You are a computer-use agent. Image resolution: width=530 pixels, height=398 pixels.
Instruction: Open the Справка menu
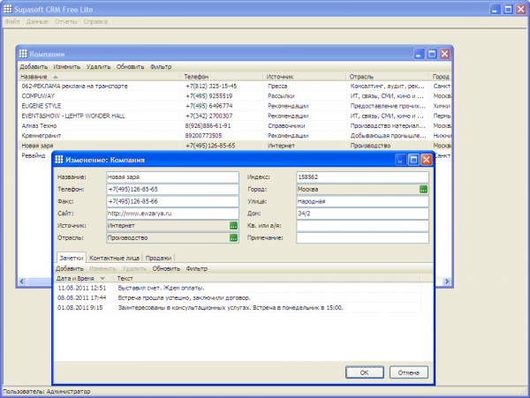point(96,20)
